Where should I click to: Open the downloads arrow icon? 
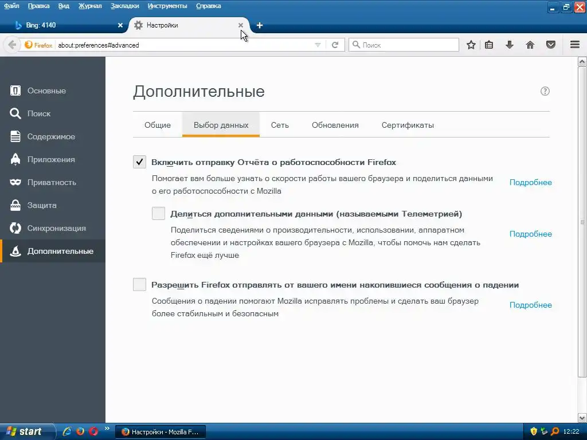coord(509,45)
